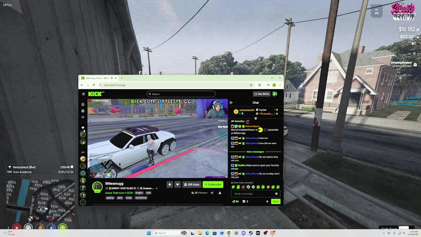Image resolution: width=421 pixels, height=237 pixels.
Task: Open adriannam09 leaderboard entry
Action: 244,112
